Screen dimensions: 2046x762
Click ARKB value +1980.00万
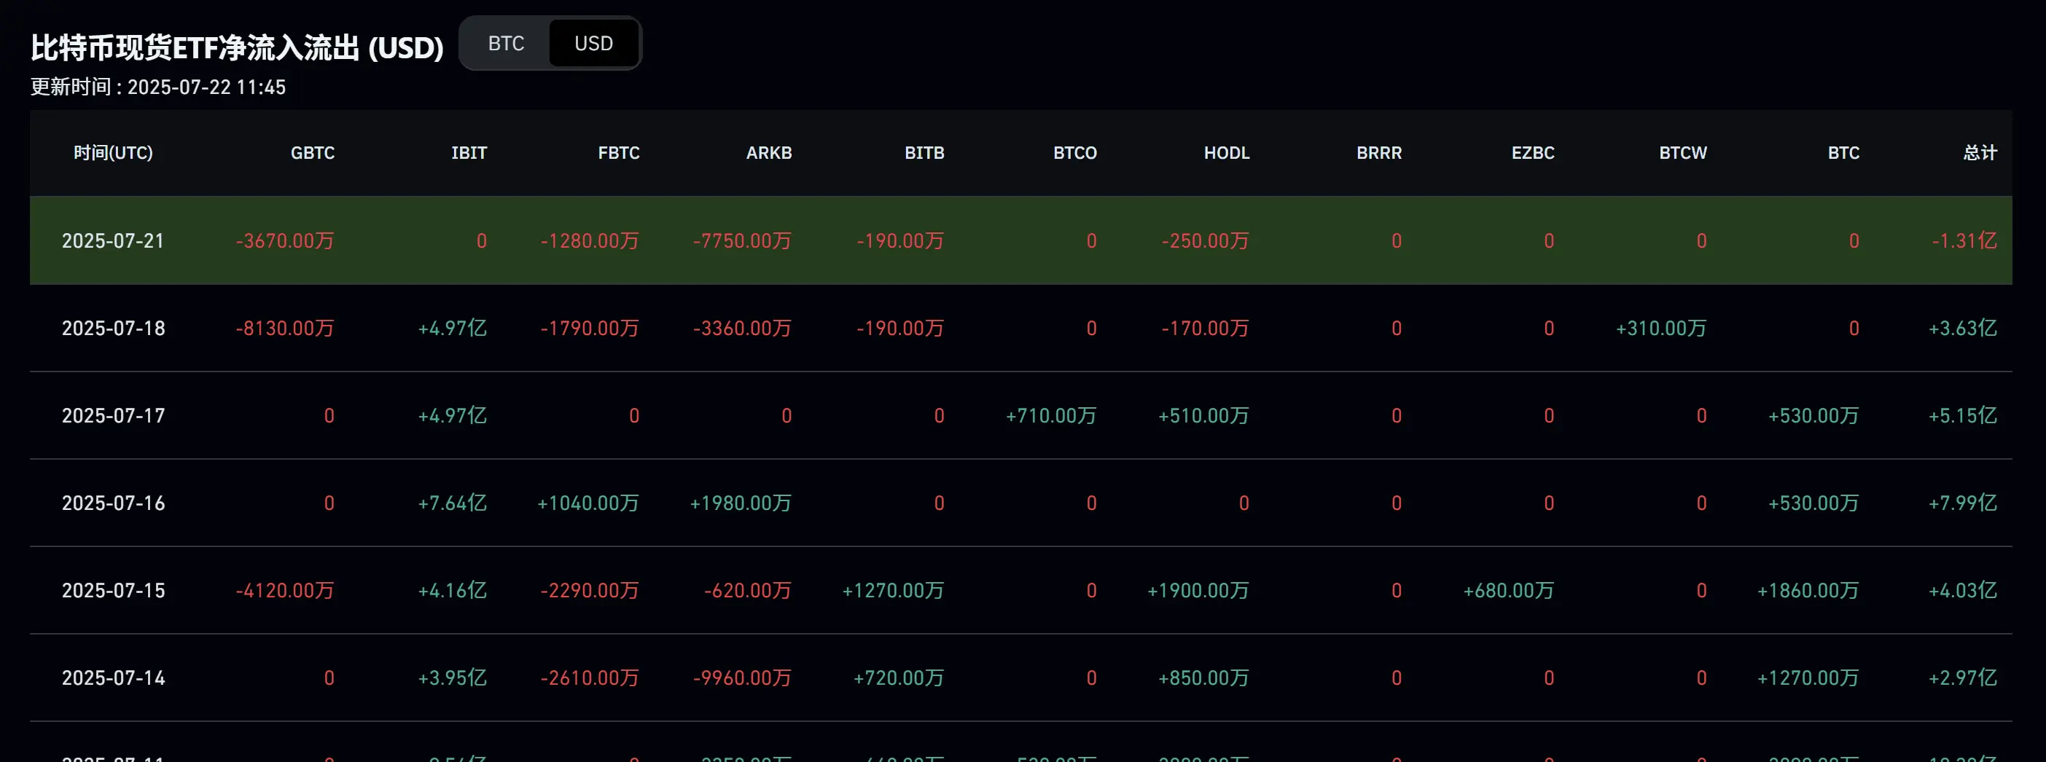741,503
